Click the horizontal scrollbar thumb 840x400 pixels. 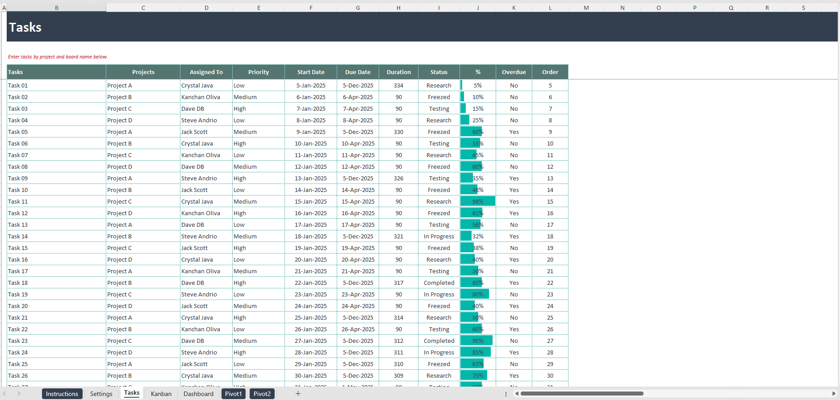[582, 393]
